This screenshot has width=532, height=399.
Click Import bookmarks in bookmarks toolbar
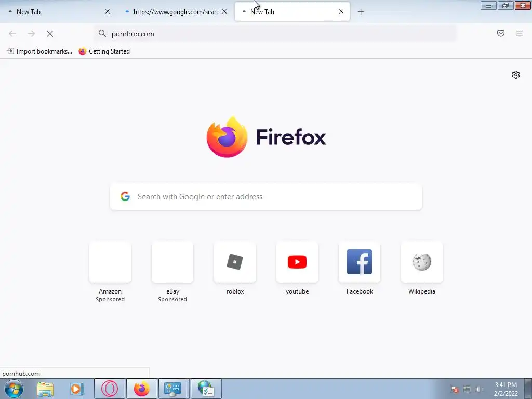tap(39, 51)
